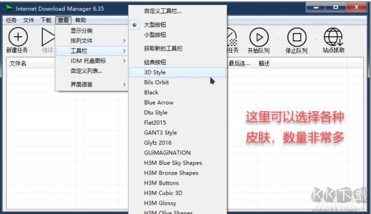This screenshot has height=214, width=371.
Task: Click the IDM green arrow logo
Action: (x=9, y=8)
